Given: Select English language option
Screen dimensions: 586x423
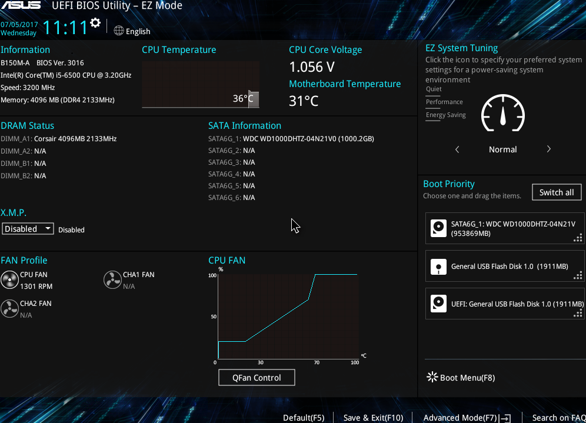Looking at the screenshot, I should pyautogui.click(x=138, y=31).
